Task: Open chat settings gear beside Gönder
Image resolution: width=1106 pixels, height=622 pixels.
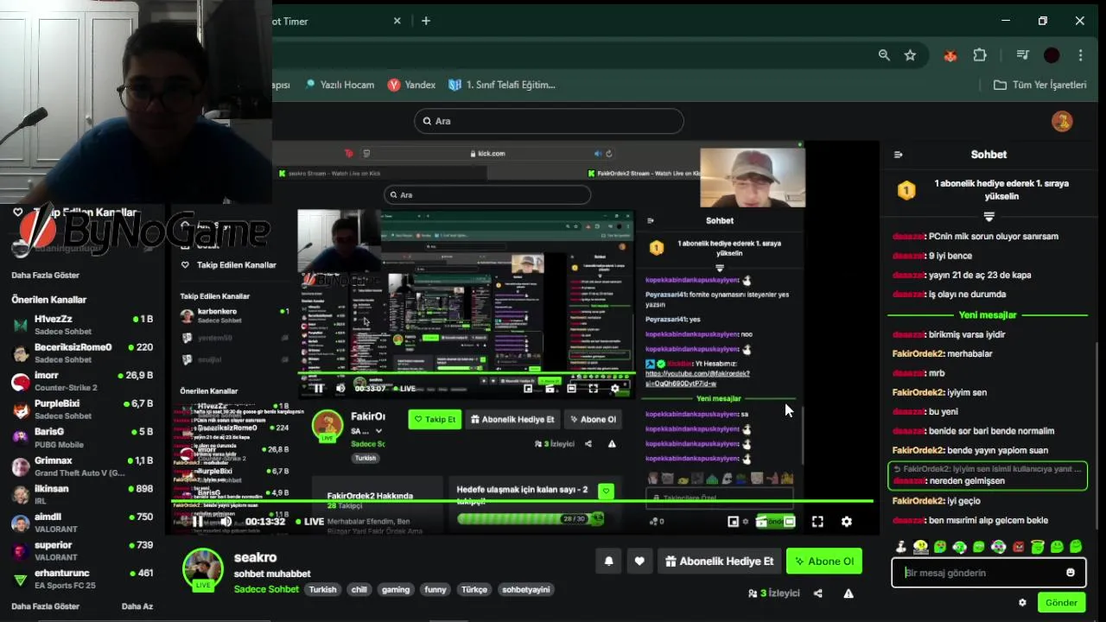Action: [1022, 603]
